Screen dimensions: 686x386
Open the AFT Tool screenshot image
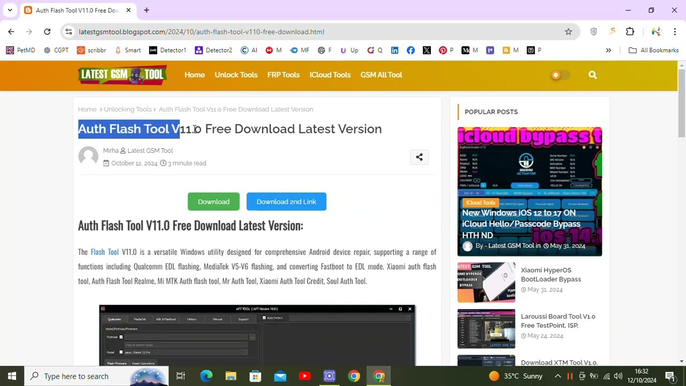point(257,335)
